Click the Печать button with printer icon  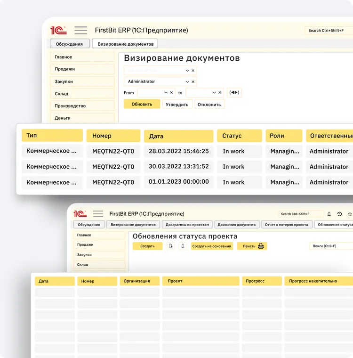[252, 246]
